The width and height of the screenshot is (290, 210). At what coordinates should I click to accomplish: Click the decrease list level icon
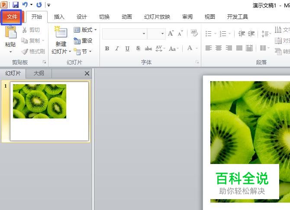[x=242, y=33]
